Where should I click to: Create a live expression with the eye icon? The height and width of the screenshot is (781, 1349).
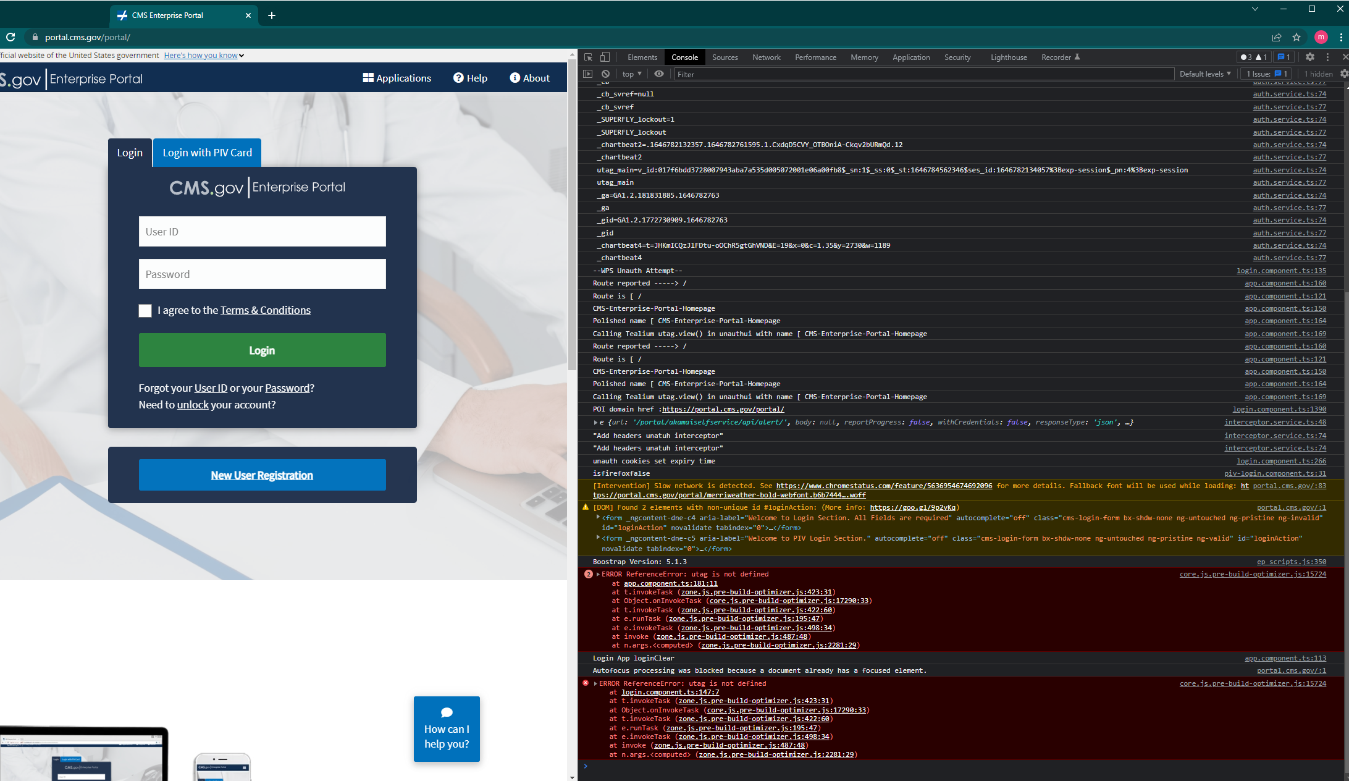658,74
